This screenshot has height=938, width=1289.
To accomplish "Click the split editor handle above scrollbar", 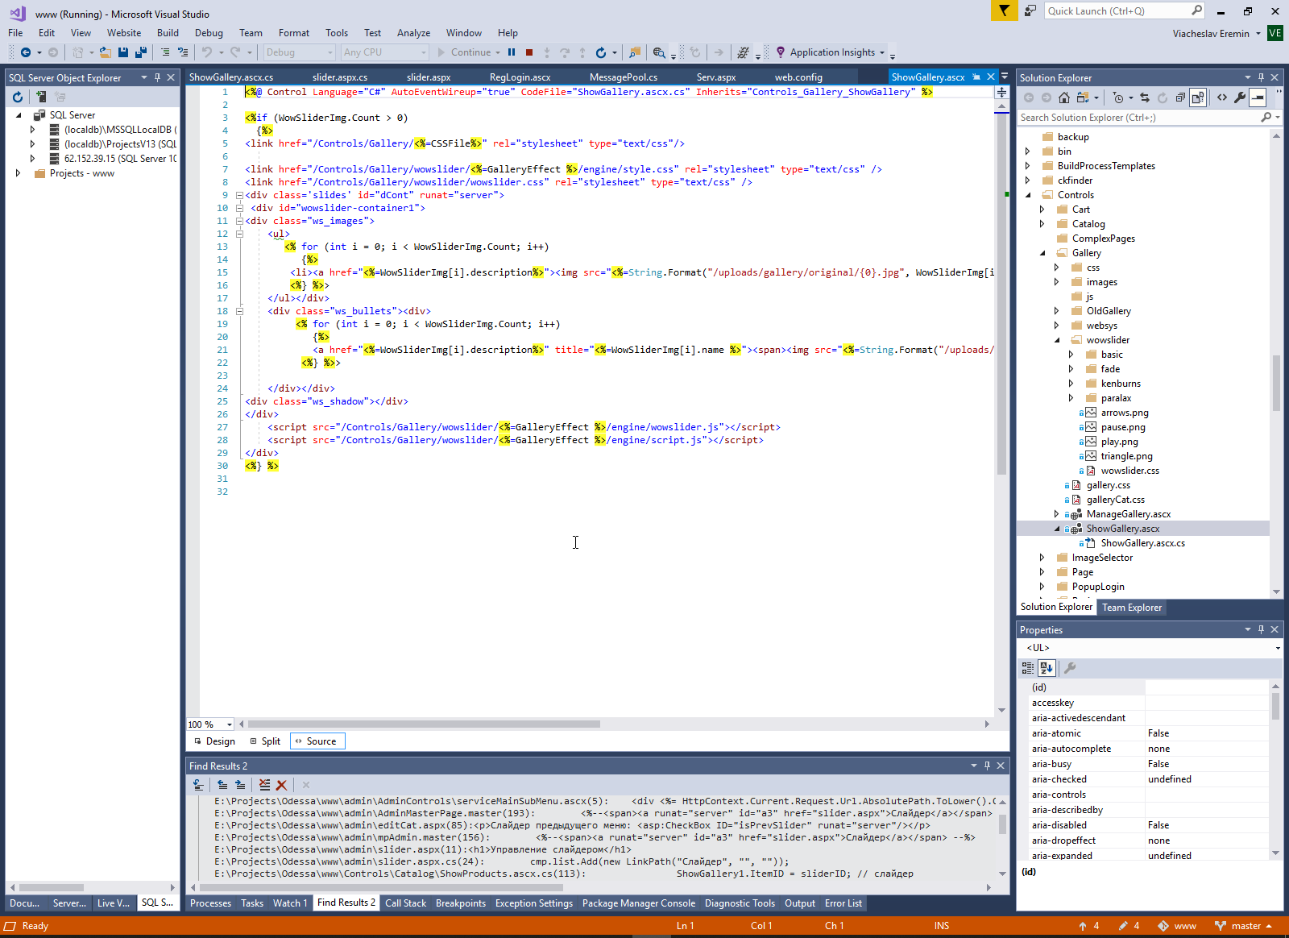I will pos(1001,93).
